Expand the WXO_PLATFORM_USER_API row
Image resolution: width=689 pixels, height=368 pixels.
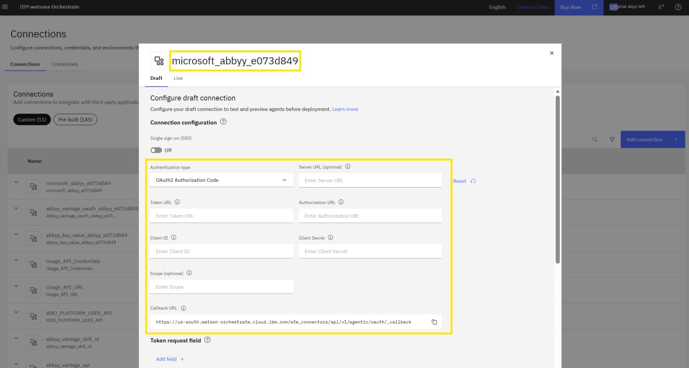coord(16,312)
